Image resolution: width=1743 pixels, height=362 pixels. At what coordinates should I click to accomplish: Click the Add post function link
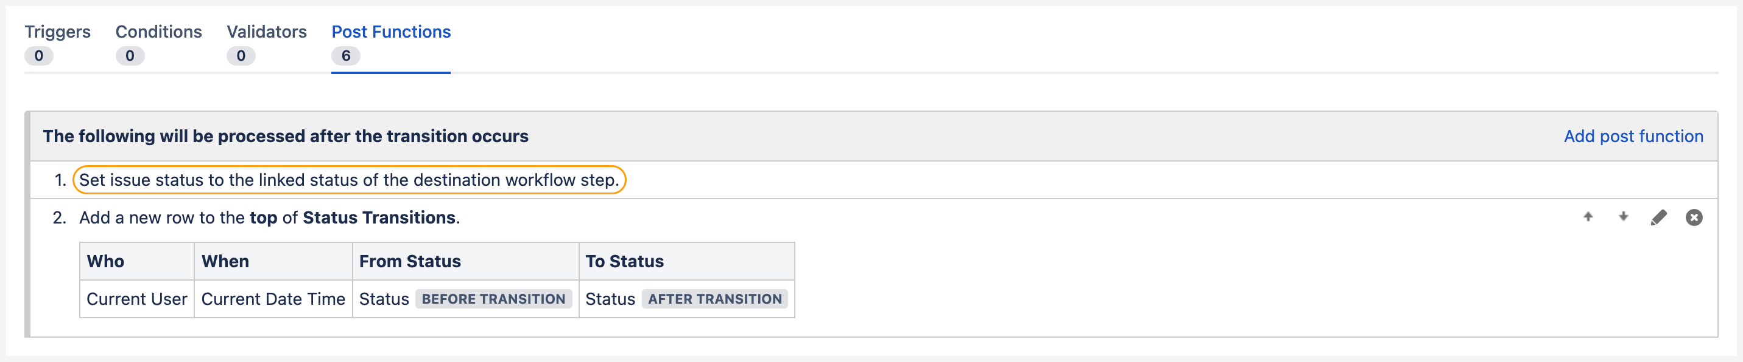(x=1633, y=136)
